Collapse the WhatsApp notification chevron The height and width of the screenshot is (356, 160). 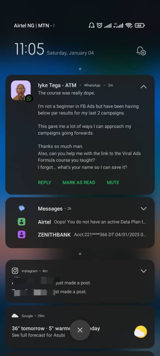[x=144, y=87]
